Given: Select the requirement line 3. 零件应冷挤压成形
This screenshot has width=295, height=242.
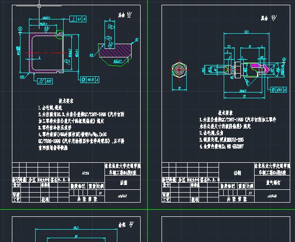Looking at the screenshot, I should pyautogui.click(x=55, y=128).
